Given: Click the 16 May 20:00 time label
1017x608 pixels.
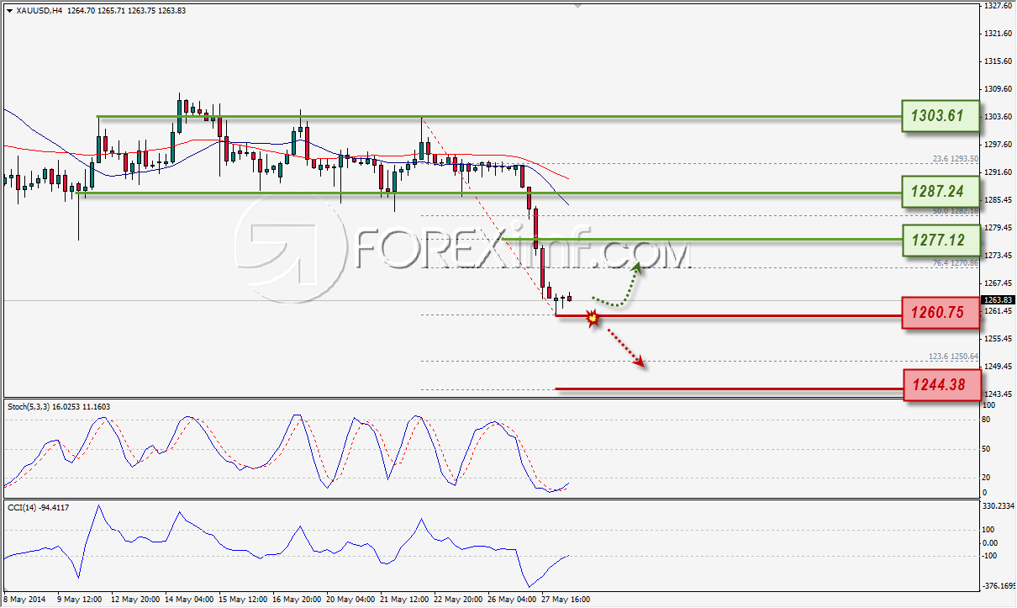Looking at the screenshot, I should point(296,600).
